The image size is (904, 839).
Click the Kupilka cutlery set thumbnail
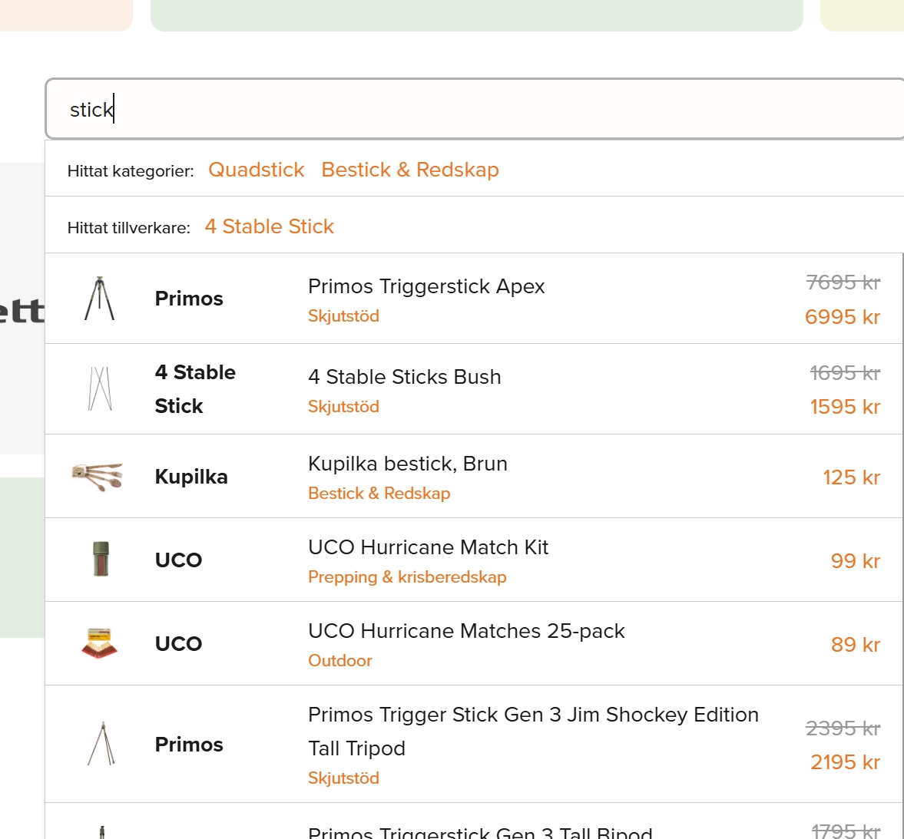click(x=98, y=476)
